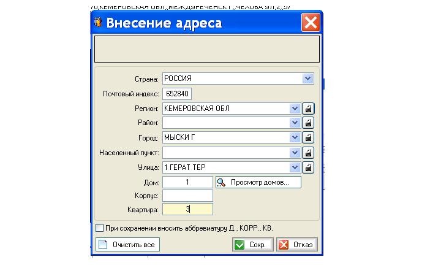Screen dimensions: 441x276
Task: Expand the Улица dropdown list
Action: coord(295,167)
